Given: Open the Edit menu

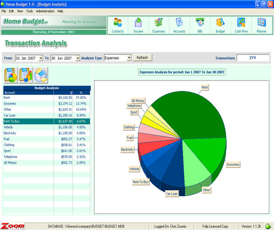Looking at the screenshot, I should click(x=12, y=11).
